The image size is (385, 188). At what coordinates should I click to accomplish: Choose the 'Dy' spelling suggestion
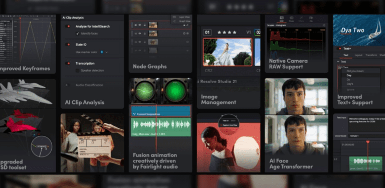(x=361, y=80)
